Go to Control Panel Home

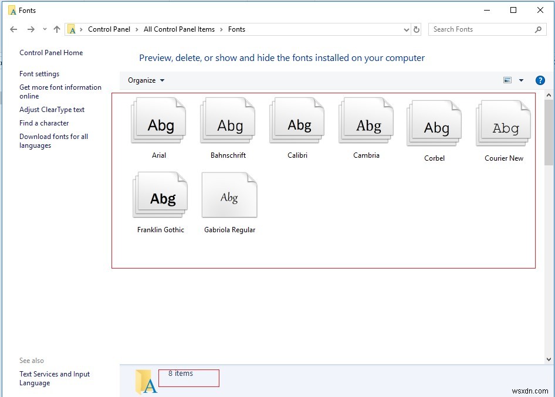tap(51, 52)
